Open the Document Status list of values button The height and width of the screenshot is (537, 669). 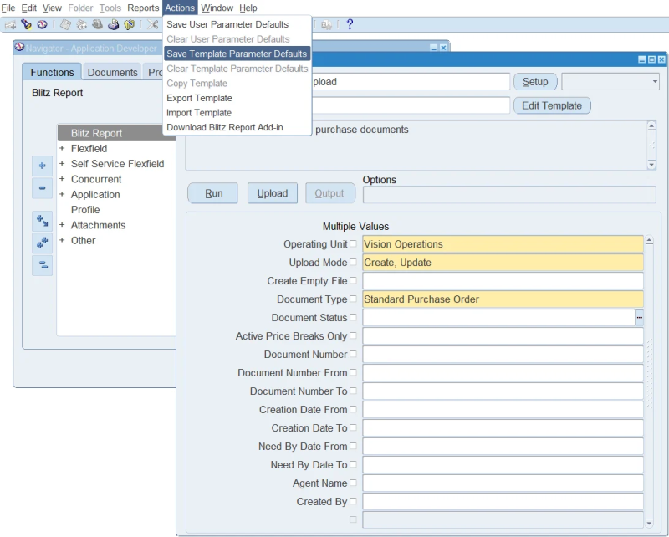639,318
